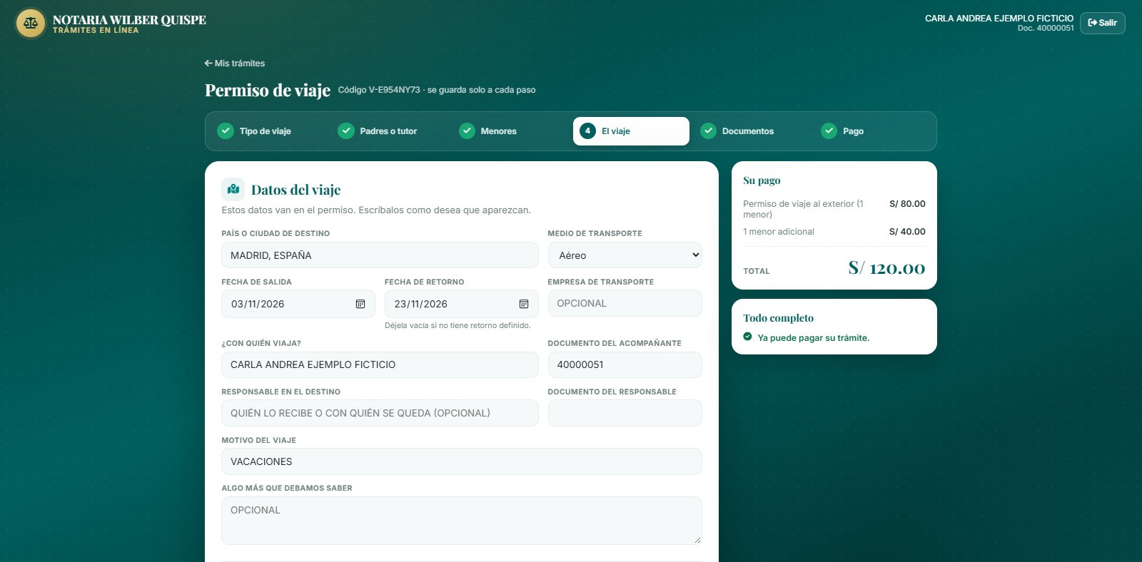Click the 1 menor adicional line
1142x562 pixels.
(834, 232)
